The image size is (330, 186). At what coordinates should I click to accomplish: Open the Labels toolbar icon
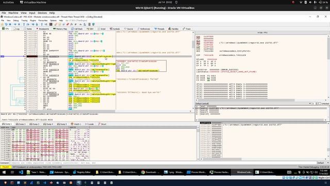63,24
